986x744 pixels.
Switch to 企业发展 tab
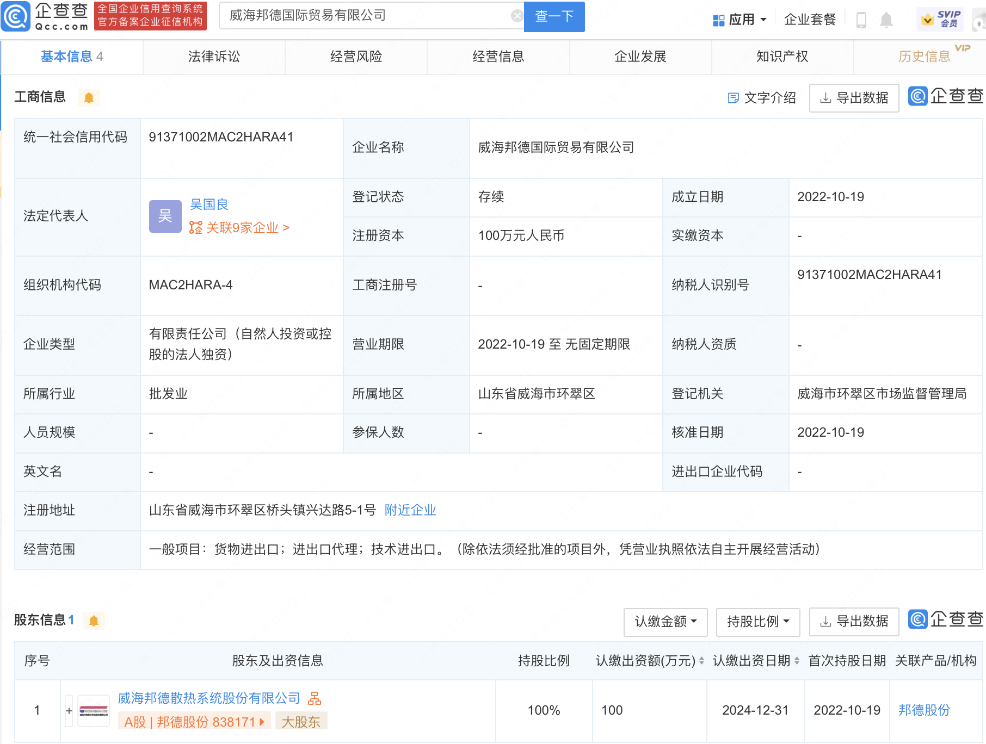[x=640, y=57]
